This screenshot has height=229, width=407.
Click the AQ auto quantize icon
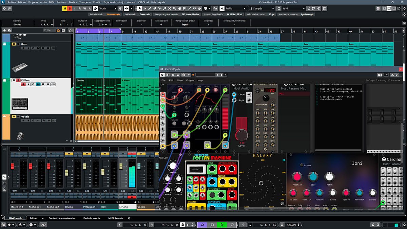43,225
